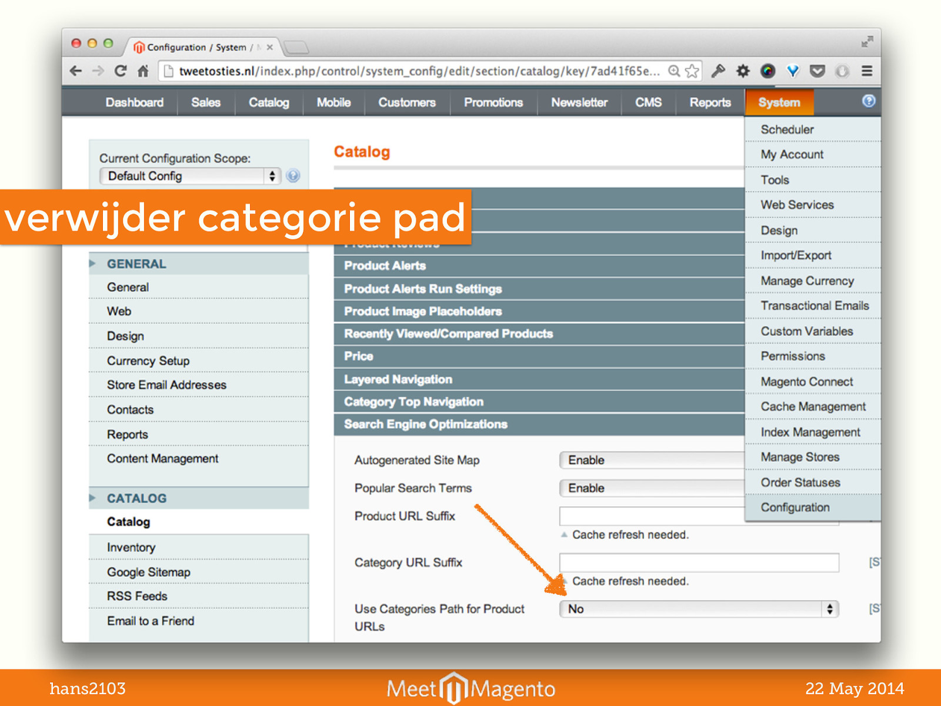Viewport: 941px width, 706px height.
Task: Select Configuration from System menu
Action: point(813,507)
